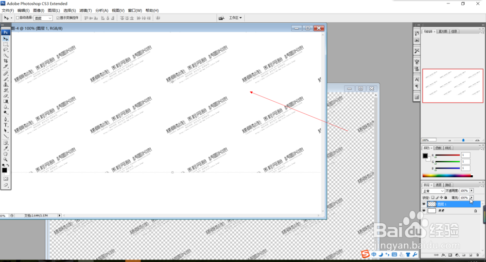This screenshot has height=262, width=486.
Task: Toggle lock image pixels brush icon
Action: 437,198
